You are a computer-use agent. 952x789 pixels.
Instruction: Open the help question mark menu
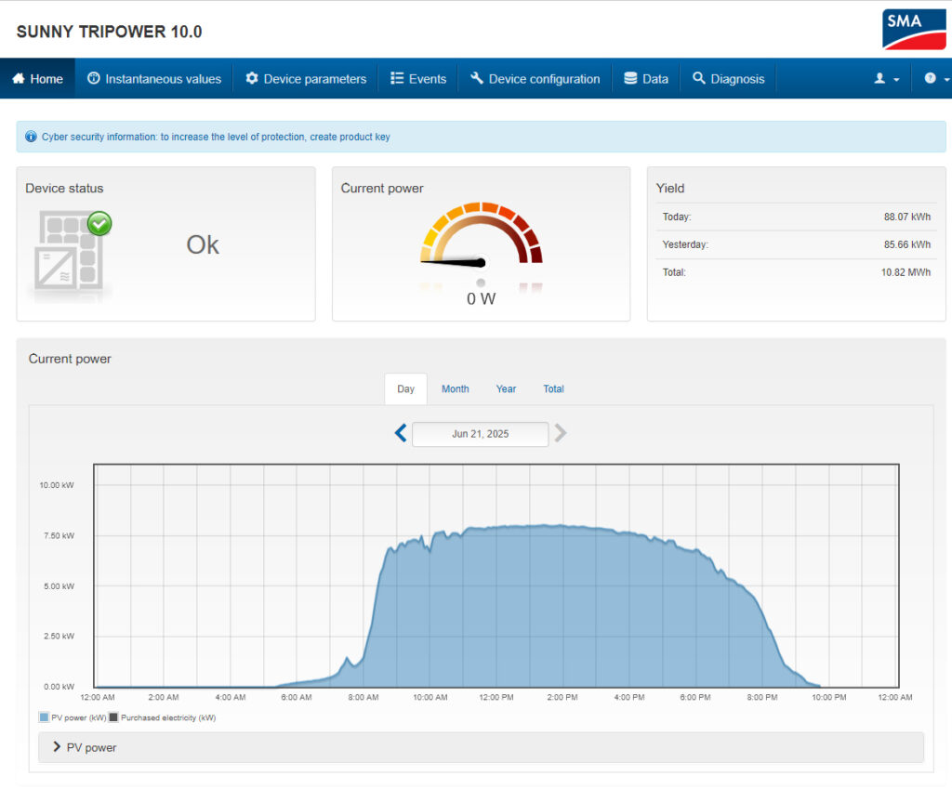(935, 79)
